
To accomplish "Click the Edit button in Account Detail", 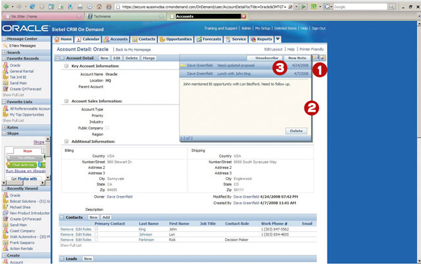I will [116, 58].
